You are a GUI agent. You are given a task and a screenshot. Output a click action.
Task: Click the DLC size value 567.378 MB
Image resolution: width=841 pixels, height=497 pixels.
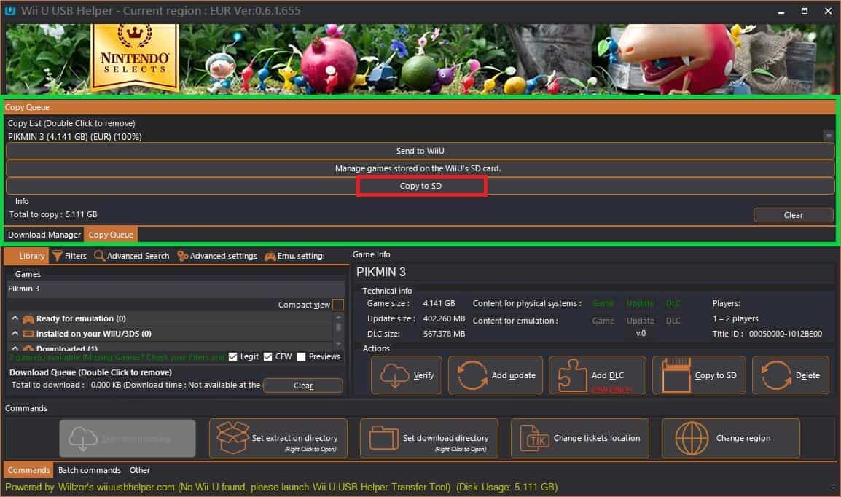coord(444,334)
